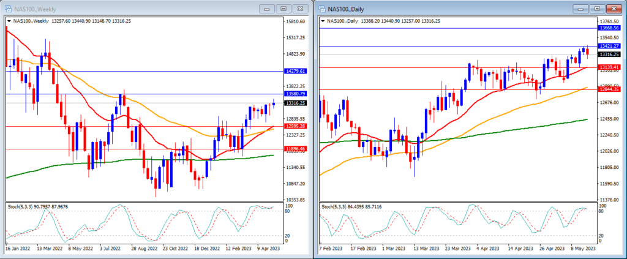Restore the NAS100.,Daily chart window size
Image resolution: width=627 pixels, height=259 pixels.
point(597,9)
